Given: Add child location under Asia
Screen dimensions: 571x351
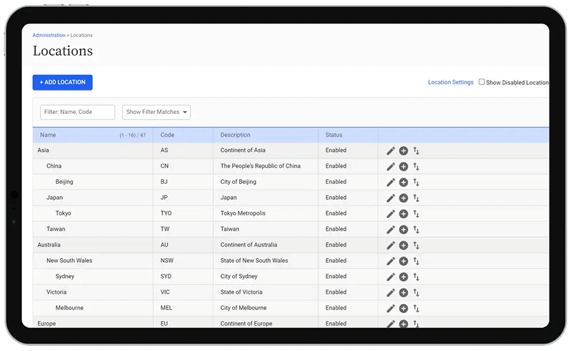Looking at the screenshot, I should click(404, 151).
